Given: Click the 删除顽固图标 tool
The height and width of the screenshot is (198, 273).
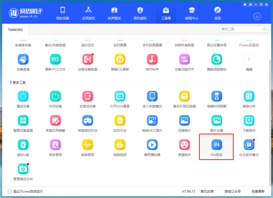Looking at the screenshot, I should pos(217,59).
